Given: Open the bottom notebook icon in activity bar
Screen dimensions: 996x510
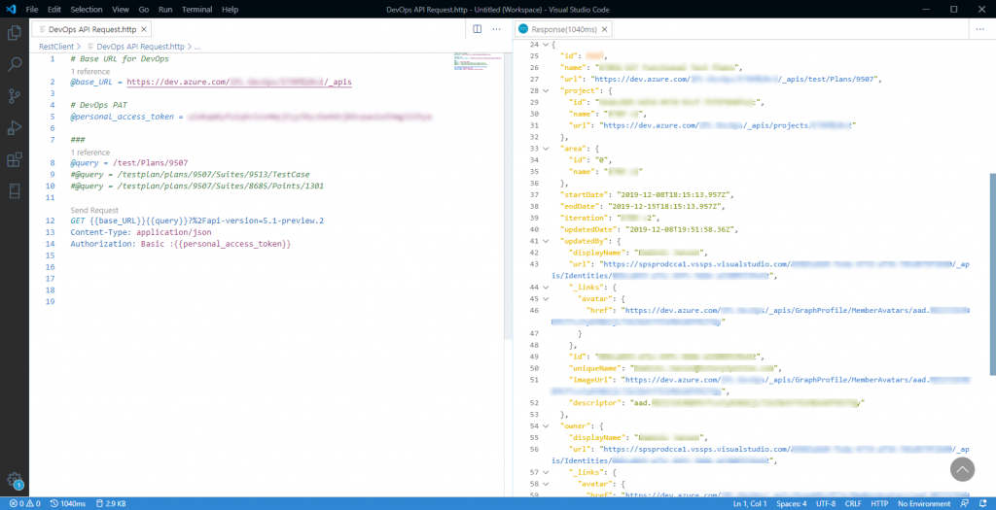Looking at the screenshot, I should [14, 191].
